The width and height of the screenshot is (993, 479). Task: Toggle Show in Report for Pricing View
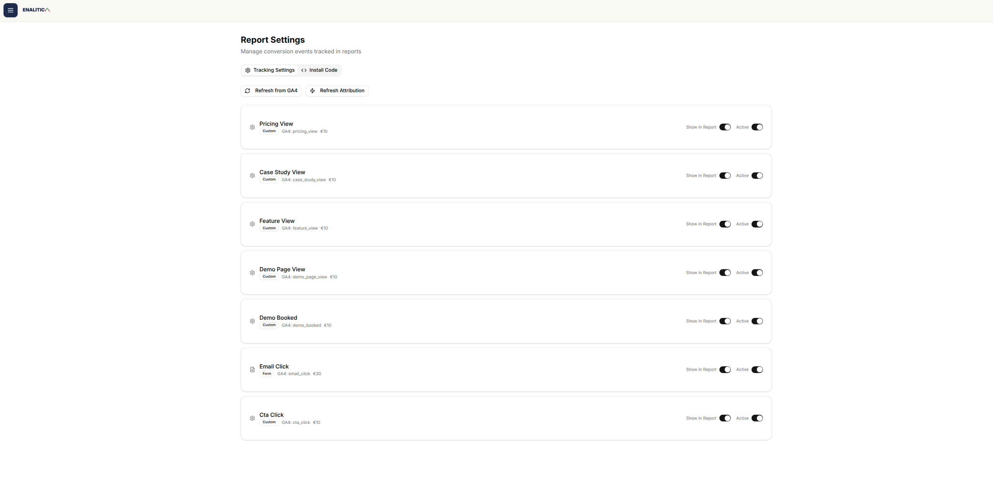(x=725, y=127)
